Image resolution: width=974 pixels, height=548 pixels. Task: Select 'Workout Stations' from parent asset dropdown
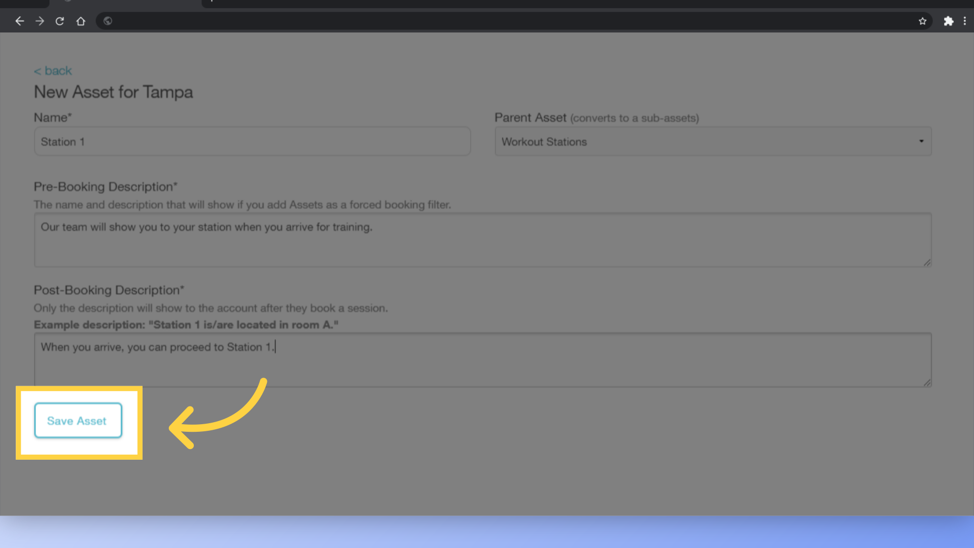(x=713, y=141)
